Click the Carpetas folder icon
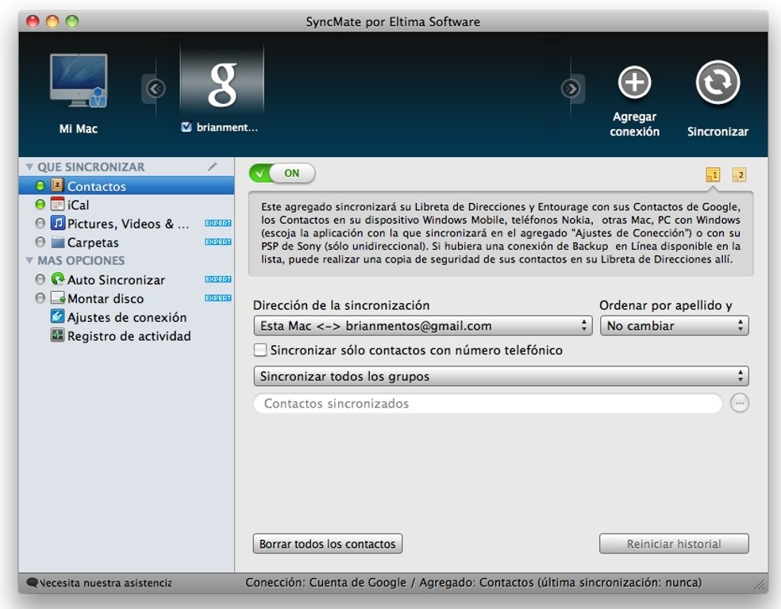The image size is (781, 609). (x=58, y=242)
